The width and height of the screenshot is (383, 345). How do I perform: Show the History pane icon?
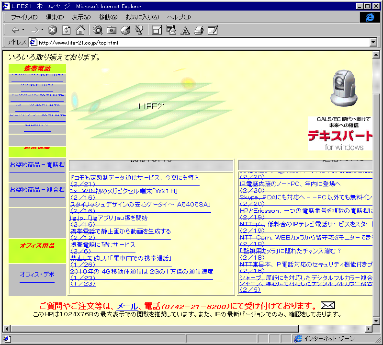125,30
